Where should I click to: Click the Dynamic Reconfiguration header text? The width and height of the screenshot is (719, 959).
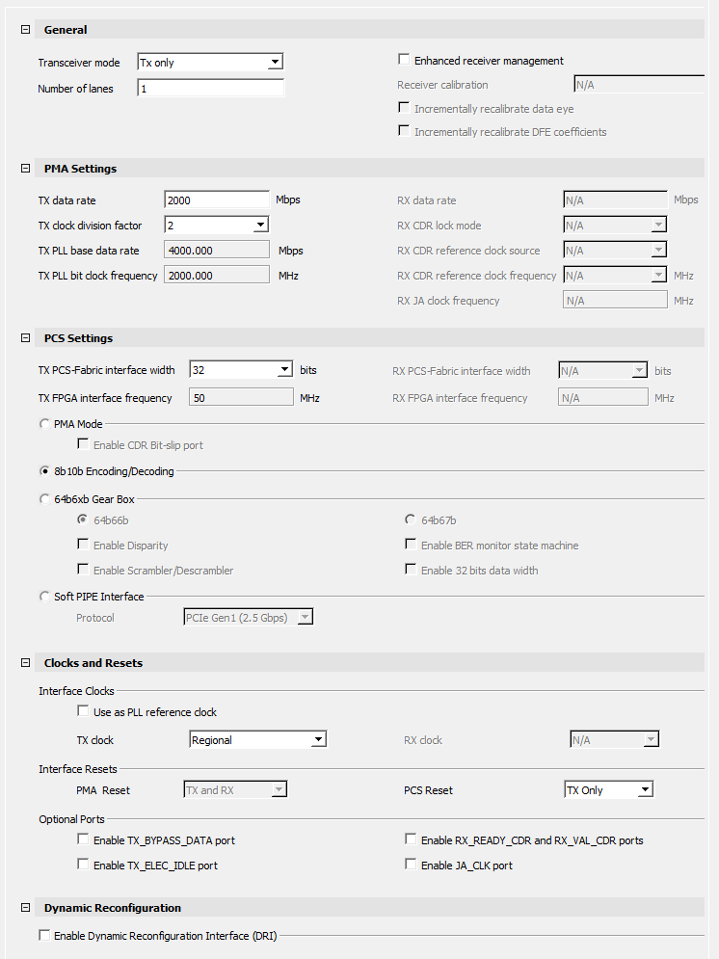[113, 908]
